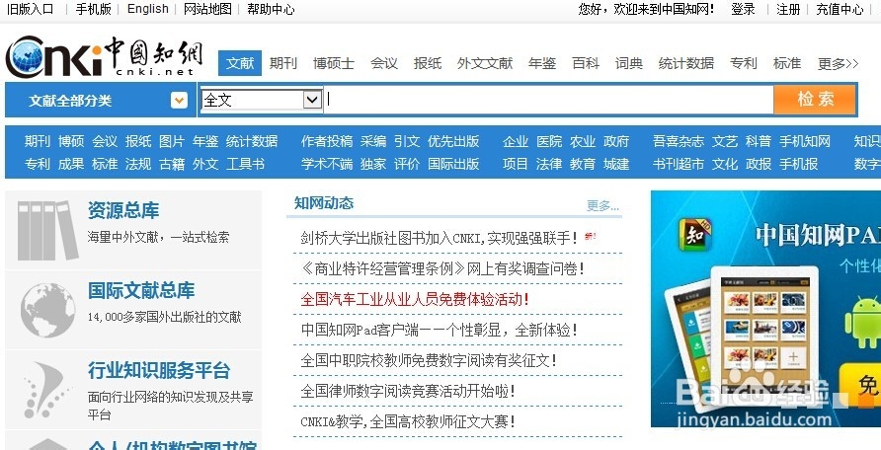Click 博硕 in the blue navigation bar

tap(71, 141)
